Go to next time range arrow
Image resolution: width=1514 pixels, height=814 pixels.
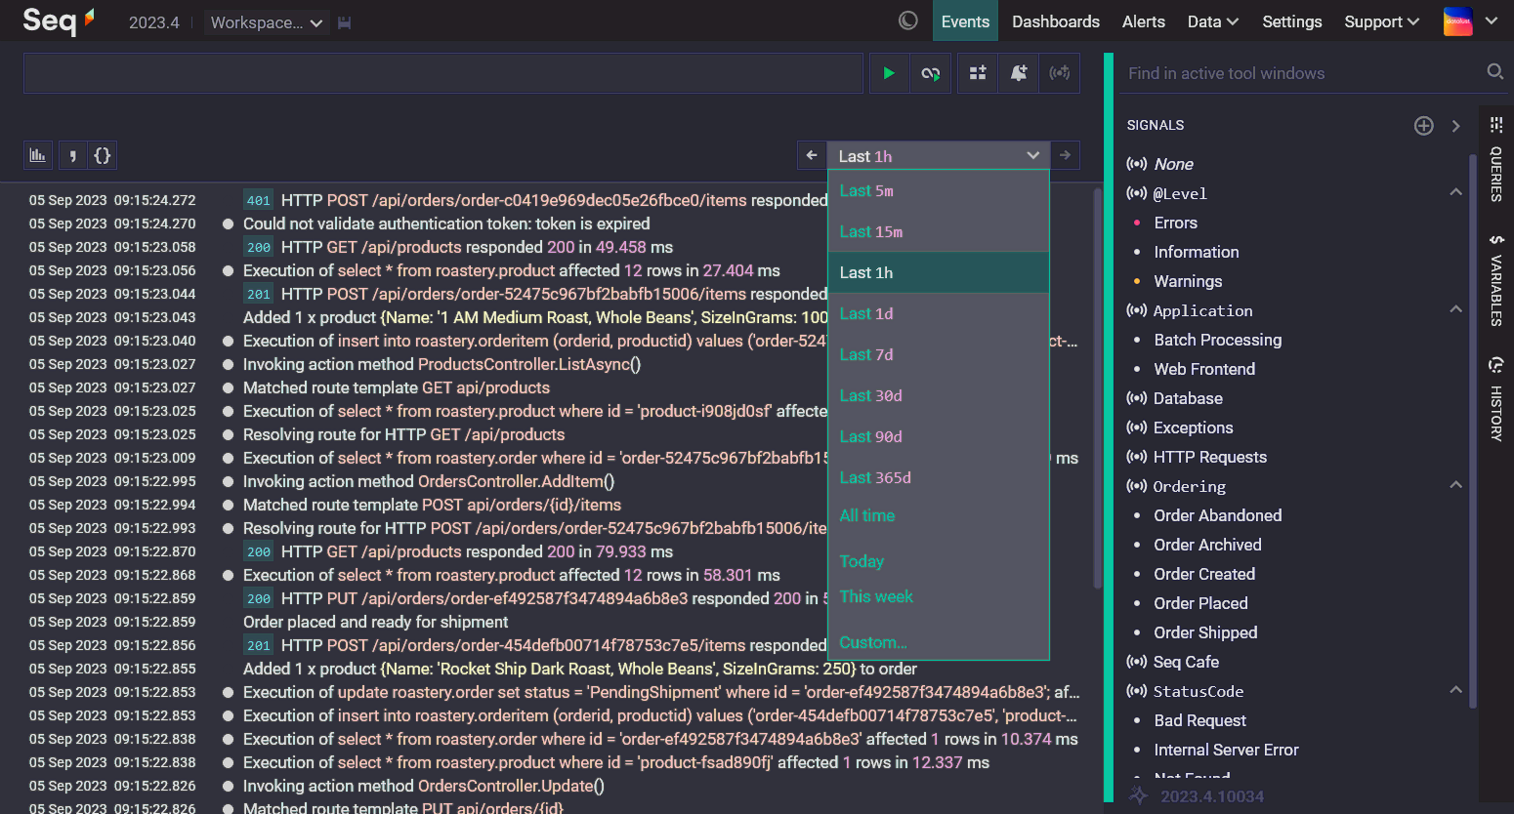pos(1065,155)
